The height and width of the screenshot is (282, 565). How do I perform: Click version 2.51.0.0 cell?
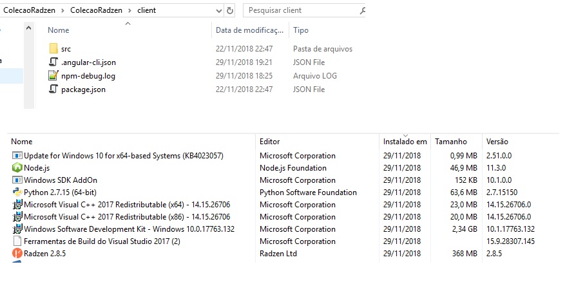[x=499, y=156]
